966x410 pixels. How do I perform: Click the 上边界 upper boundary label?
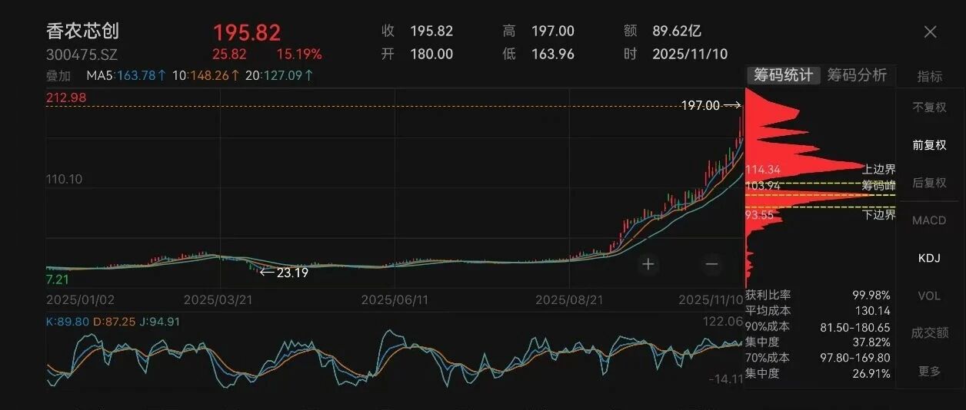coord(879,169)
